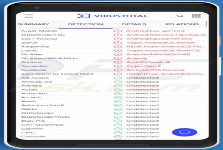
Task: Click Undetected result for plain BitDefender
Action: 143,113
